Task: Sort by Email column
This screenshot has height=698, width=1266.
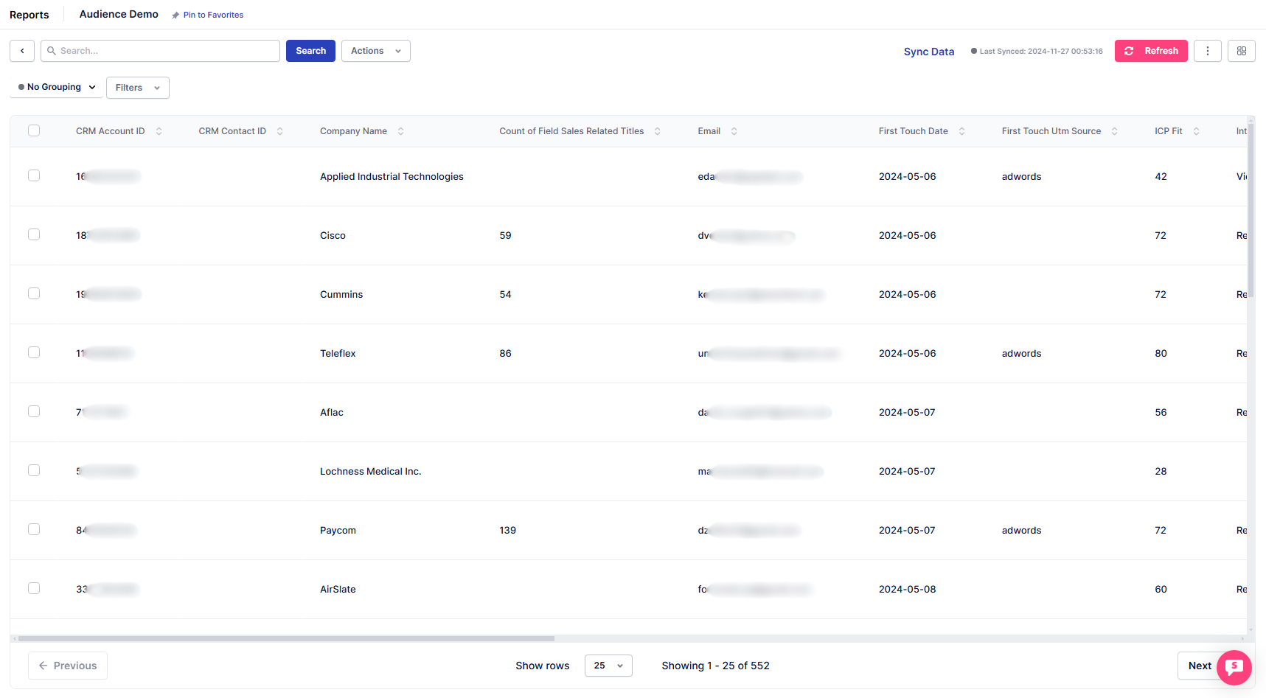Action: [x=734, y=131]
